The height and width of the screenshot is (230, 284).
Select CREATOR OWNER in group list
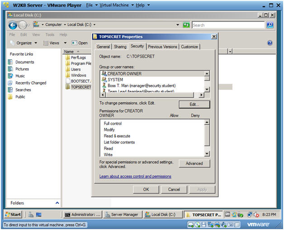(152, 74)
